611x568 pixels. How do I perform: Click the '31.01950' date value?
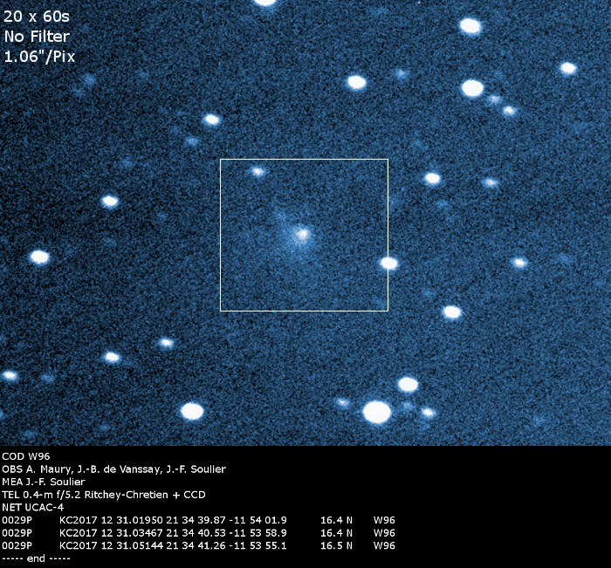(138, 520)
